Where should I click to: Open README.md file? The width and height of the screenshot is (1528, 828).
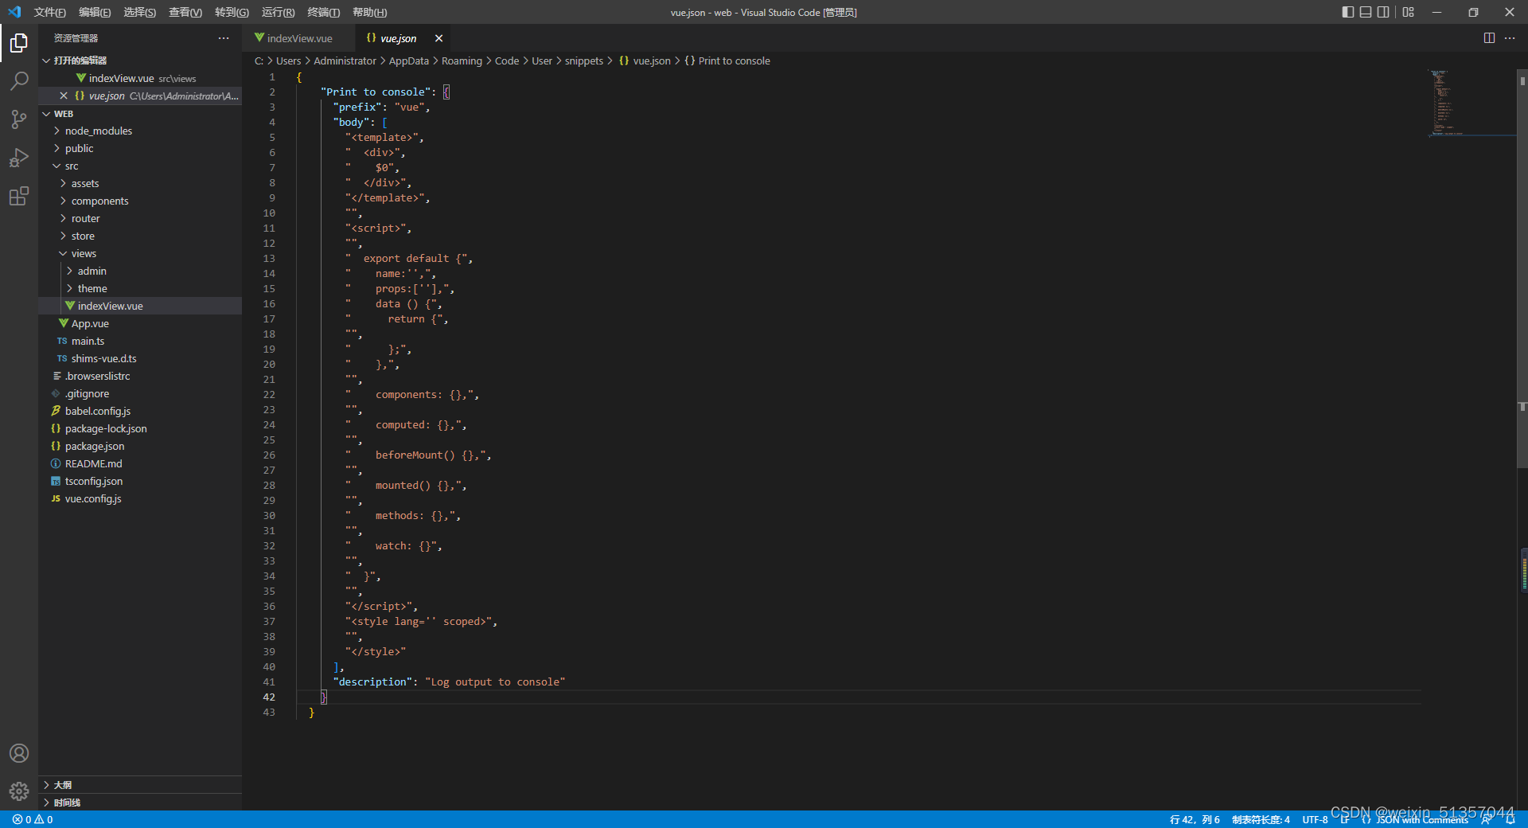(x=140, y=463)
